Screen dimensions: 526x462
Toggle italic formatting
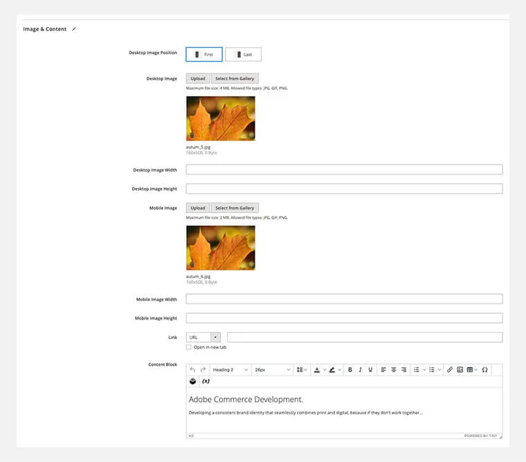click(x=360, y=369)
